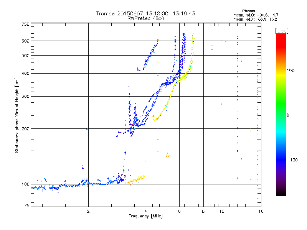Click the x-axis tick label '1'
307x230 pixels.
(x=31, y=211)
